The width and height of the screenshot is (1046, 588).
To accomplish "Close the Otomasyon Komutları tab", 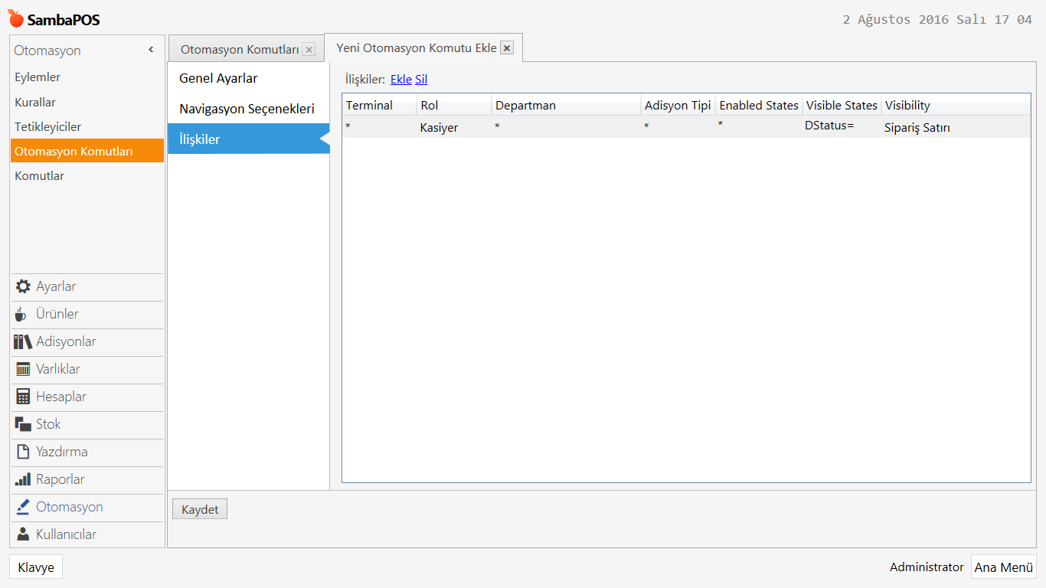I will pos(309,50).
